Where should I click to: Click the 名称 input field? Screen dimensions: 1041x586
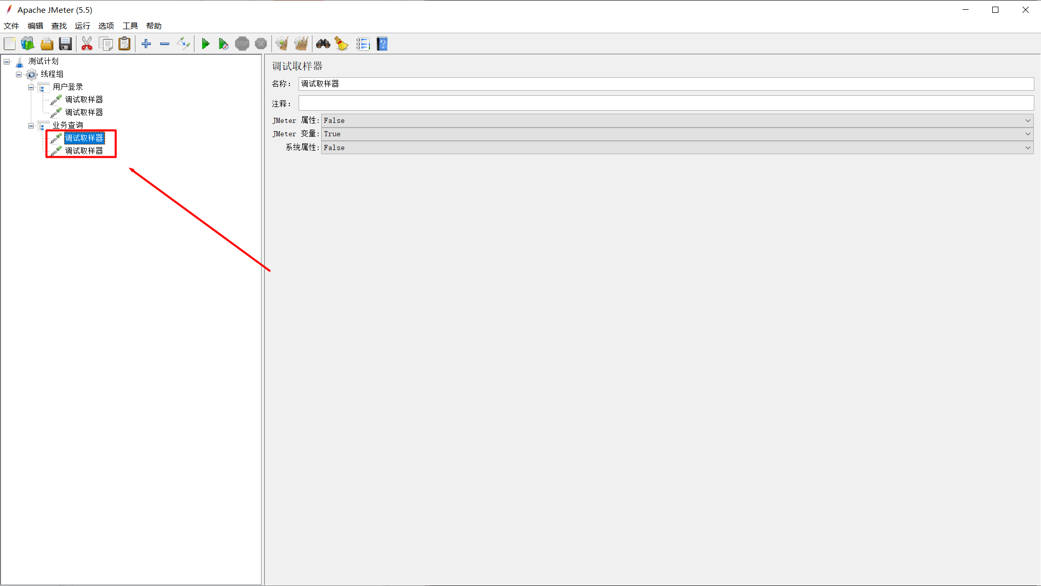(666, 84)
